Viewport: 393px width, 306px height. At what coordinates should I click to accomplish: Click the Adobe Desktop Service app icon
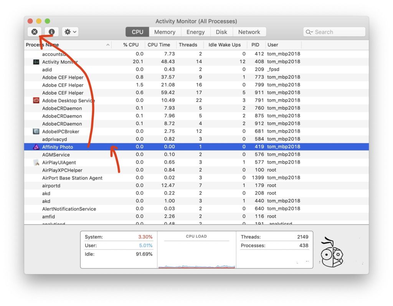[x=37, y=100]
